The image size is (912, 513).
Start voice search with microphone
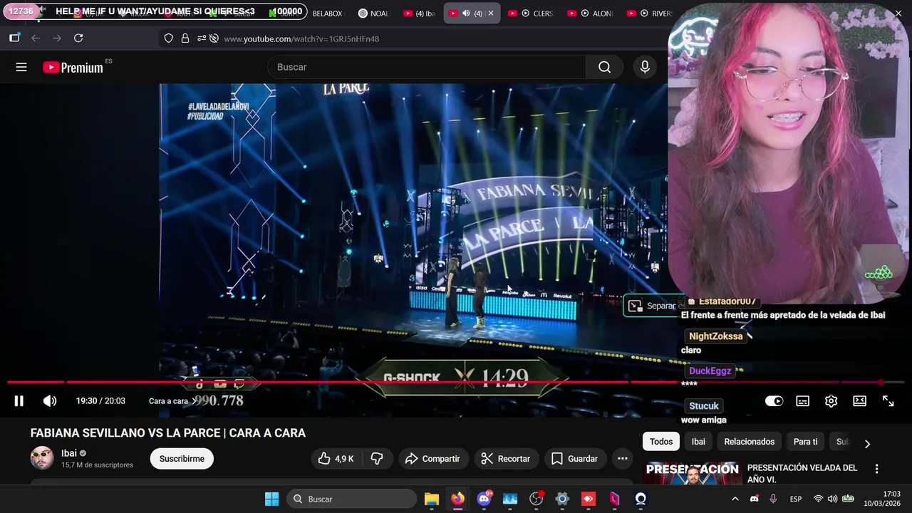tap(645, 67)
